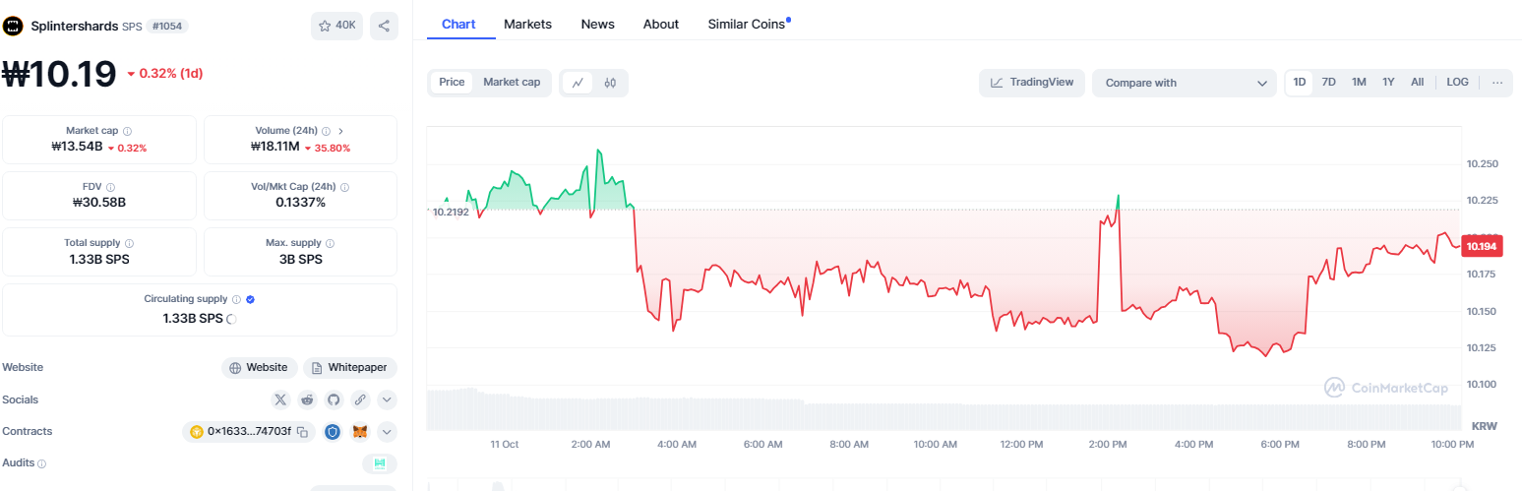Open the Volume (24h) info icon
Screen dimensions: 1522x491
[326, 131]
